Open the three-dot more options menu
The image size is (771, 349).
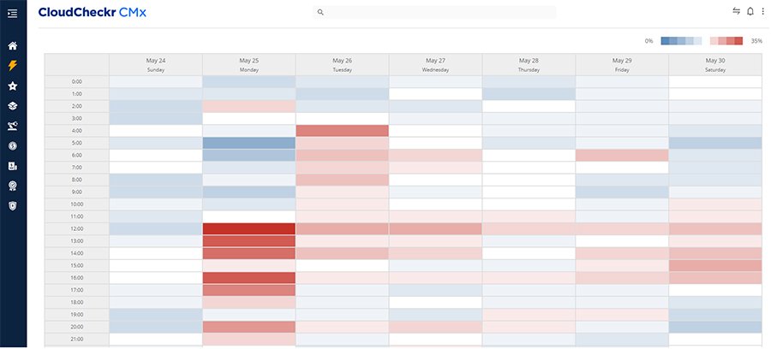[762, 12]
